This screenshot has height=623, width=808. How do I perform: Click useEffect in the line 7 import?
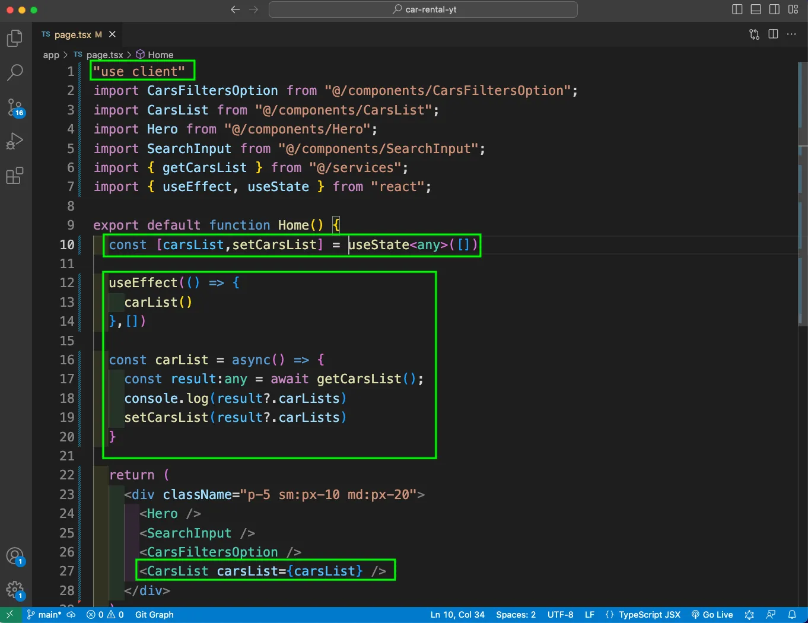[x=197, y=187]
